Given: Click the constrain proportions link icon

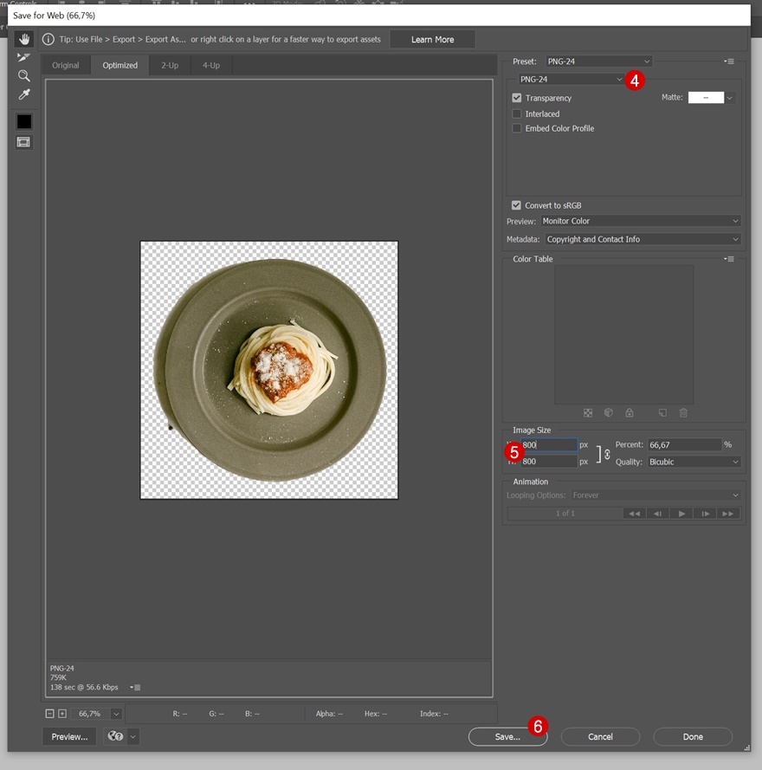Looking at the screenshot, I should click(x=607, y=454).
